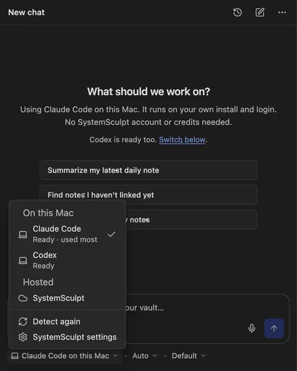Click gear icon next to SystemSculpt settings
This screenshot has height=371, width=297.
tap(23, 337)
